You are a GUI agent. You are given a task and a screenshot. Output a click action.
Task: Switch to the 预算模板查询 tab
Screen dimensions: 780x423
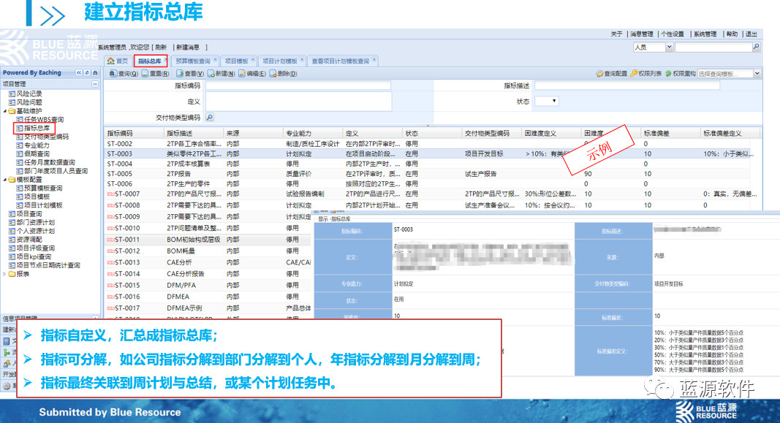click(193, 61)
